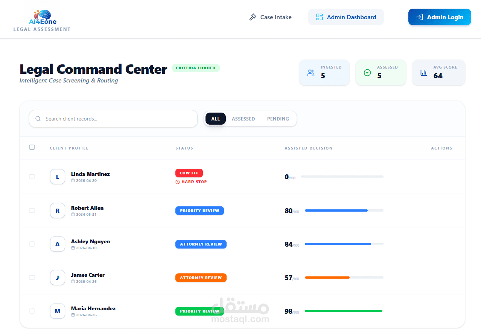
Task: Switch to the ASSESSED filter tab
Action: click(x=243, y=119)
